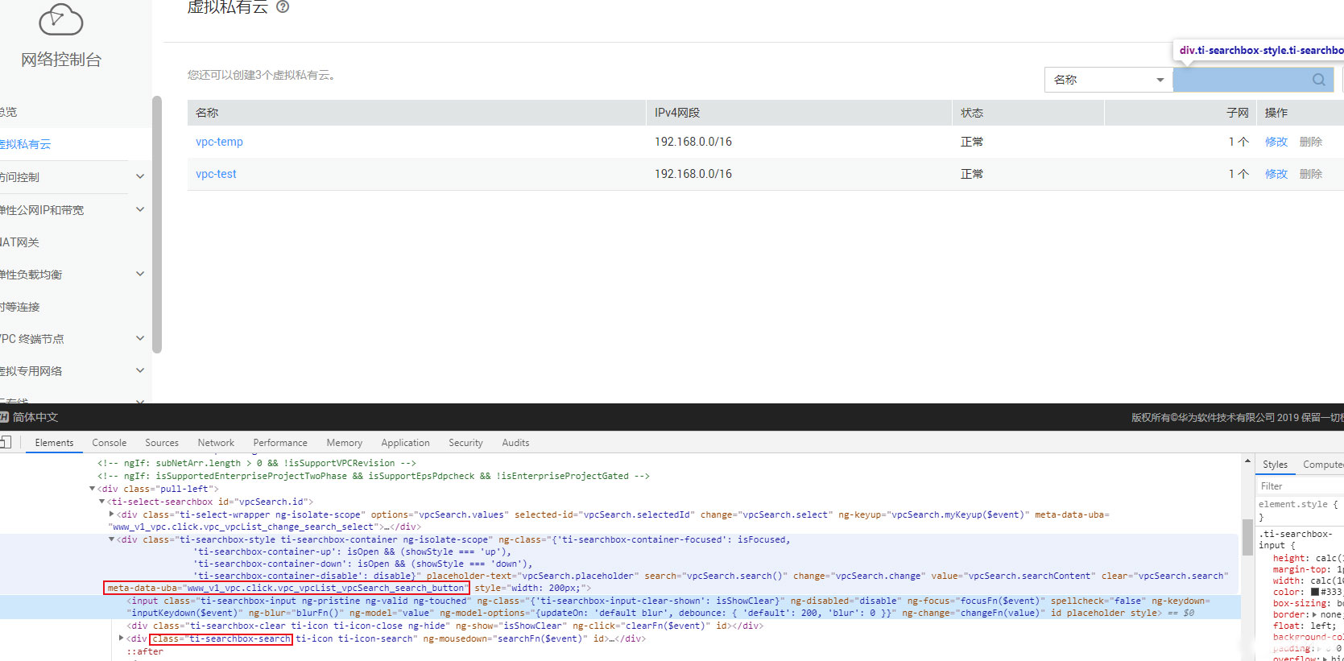The image size is (1344, 661).
Task: Click the magnifier search icon in the searchbox
Action: [x=1319, y=80]
